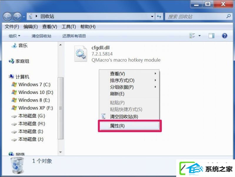
Task: Click the change view icon
Action: (x=192, y=36)
